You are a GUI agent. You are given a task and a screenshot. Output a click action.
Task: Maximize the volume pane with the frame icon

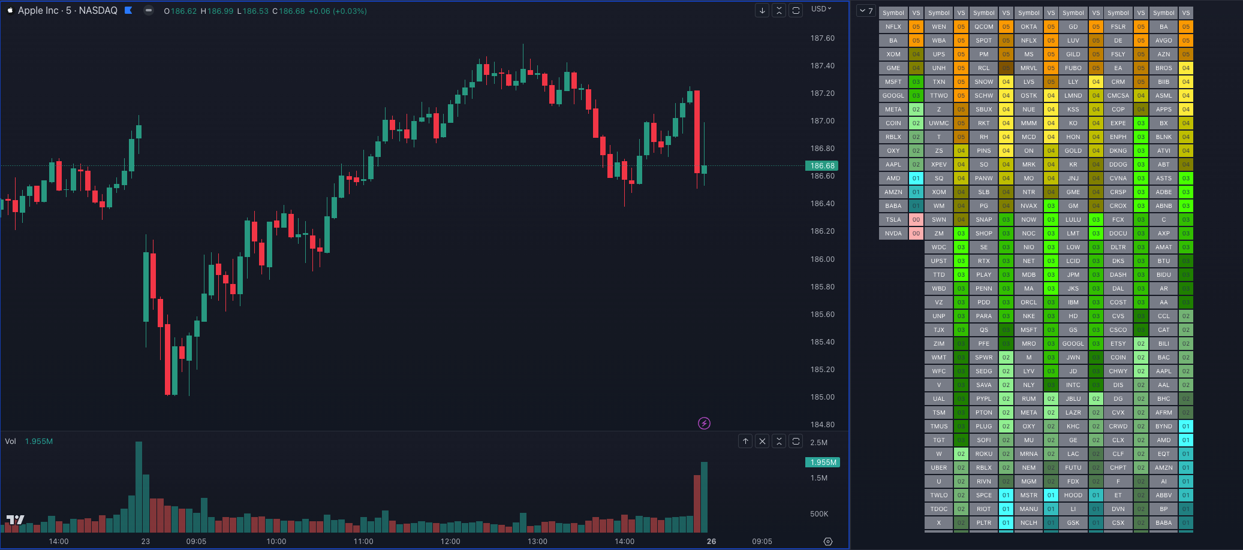coord(796,441)
